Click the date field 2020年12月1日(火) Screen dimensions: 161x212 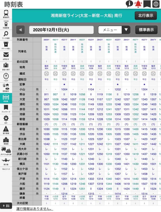(61, 30)
